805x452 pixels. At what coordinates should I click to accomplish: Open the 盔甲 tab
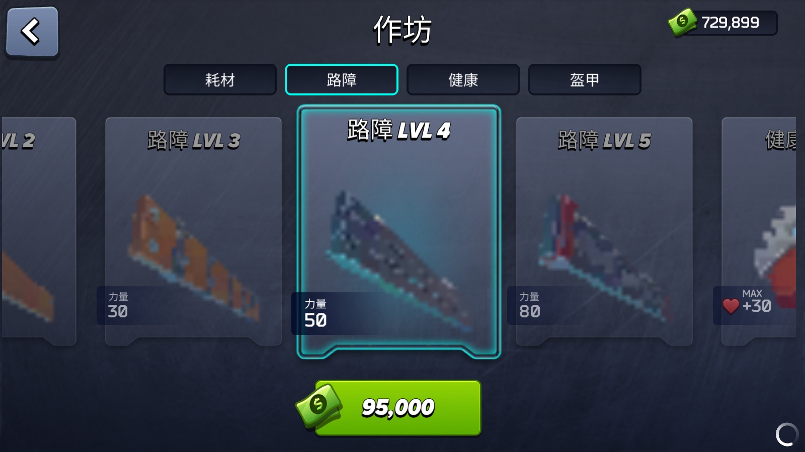point(585,79)
